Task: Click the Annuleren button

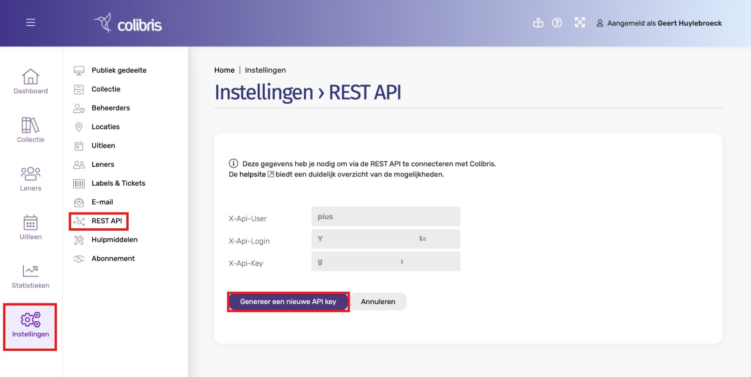Action: click(x=378, y=302)
